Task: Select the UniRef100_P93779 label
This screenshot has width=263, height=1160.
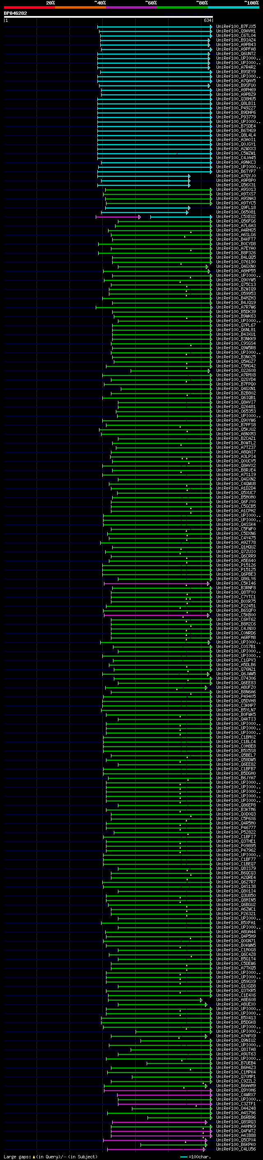Action: (x=236, y=117)
